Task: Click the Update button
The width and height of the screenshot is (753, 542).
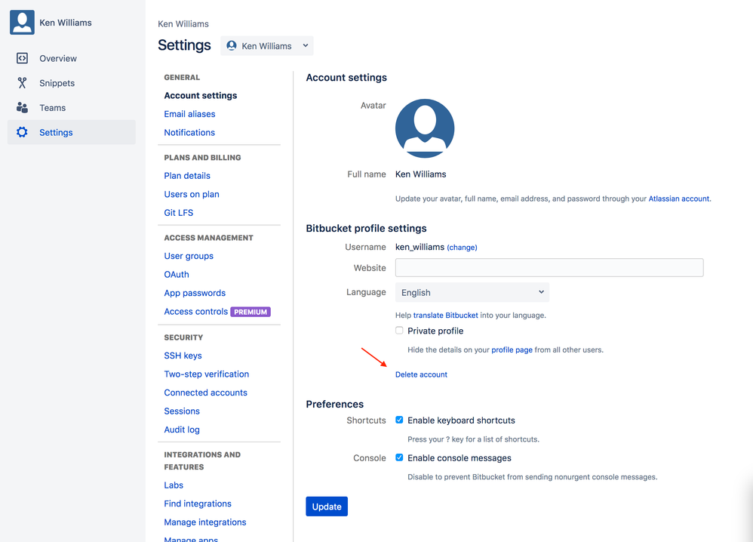Action: point(327,507)
